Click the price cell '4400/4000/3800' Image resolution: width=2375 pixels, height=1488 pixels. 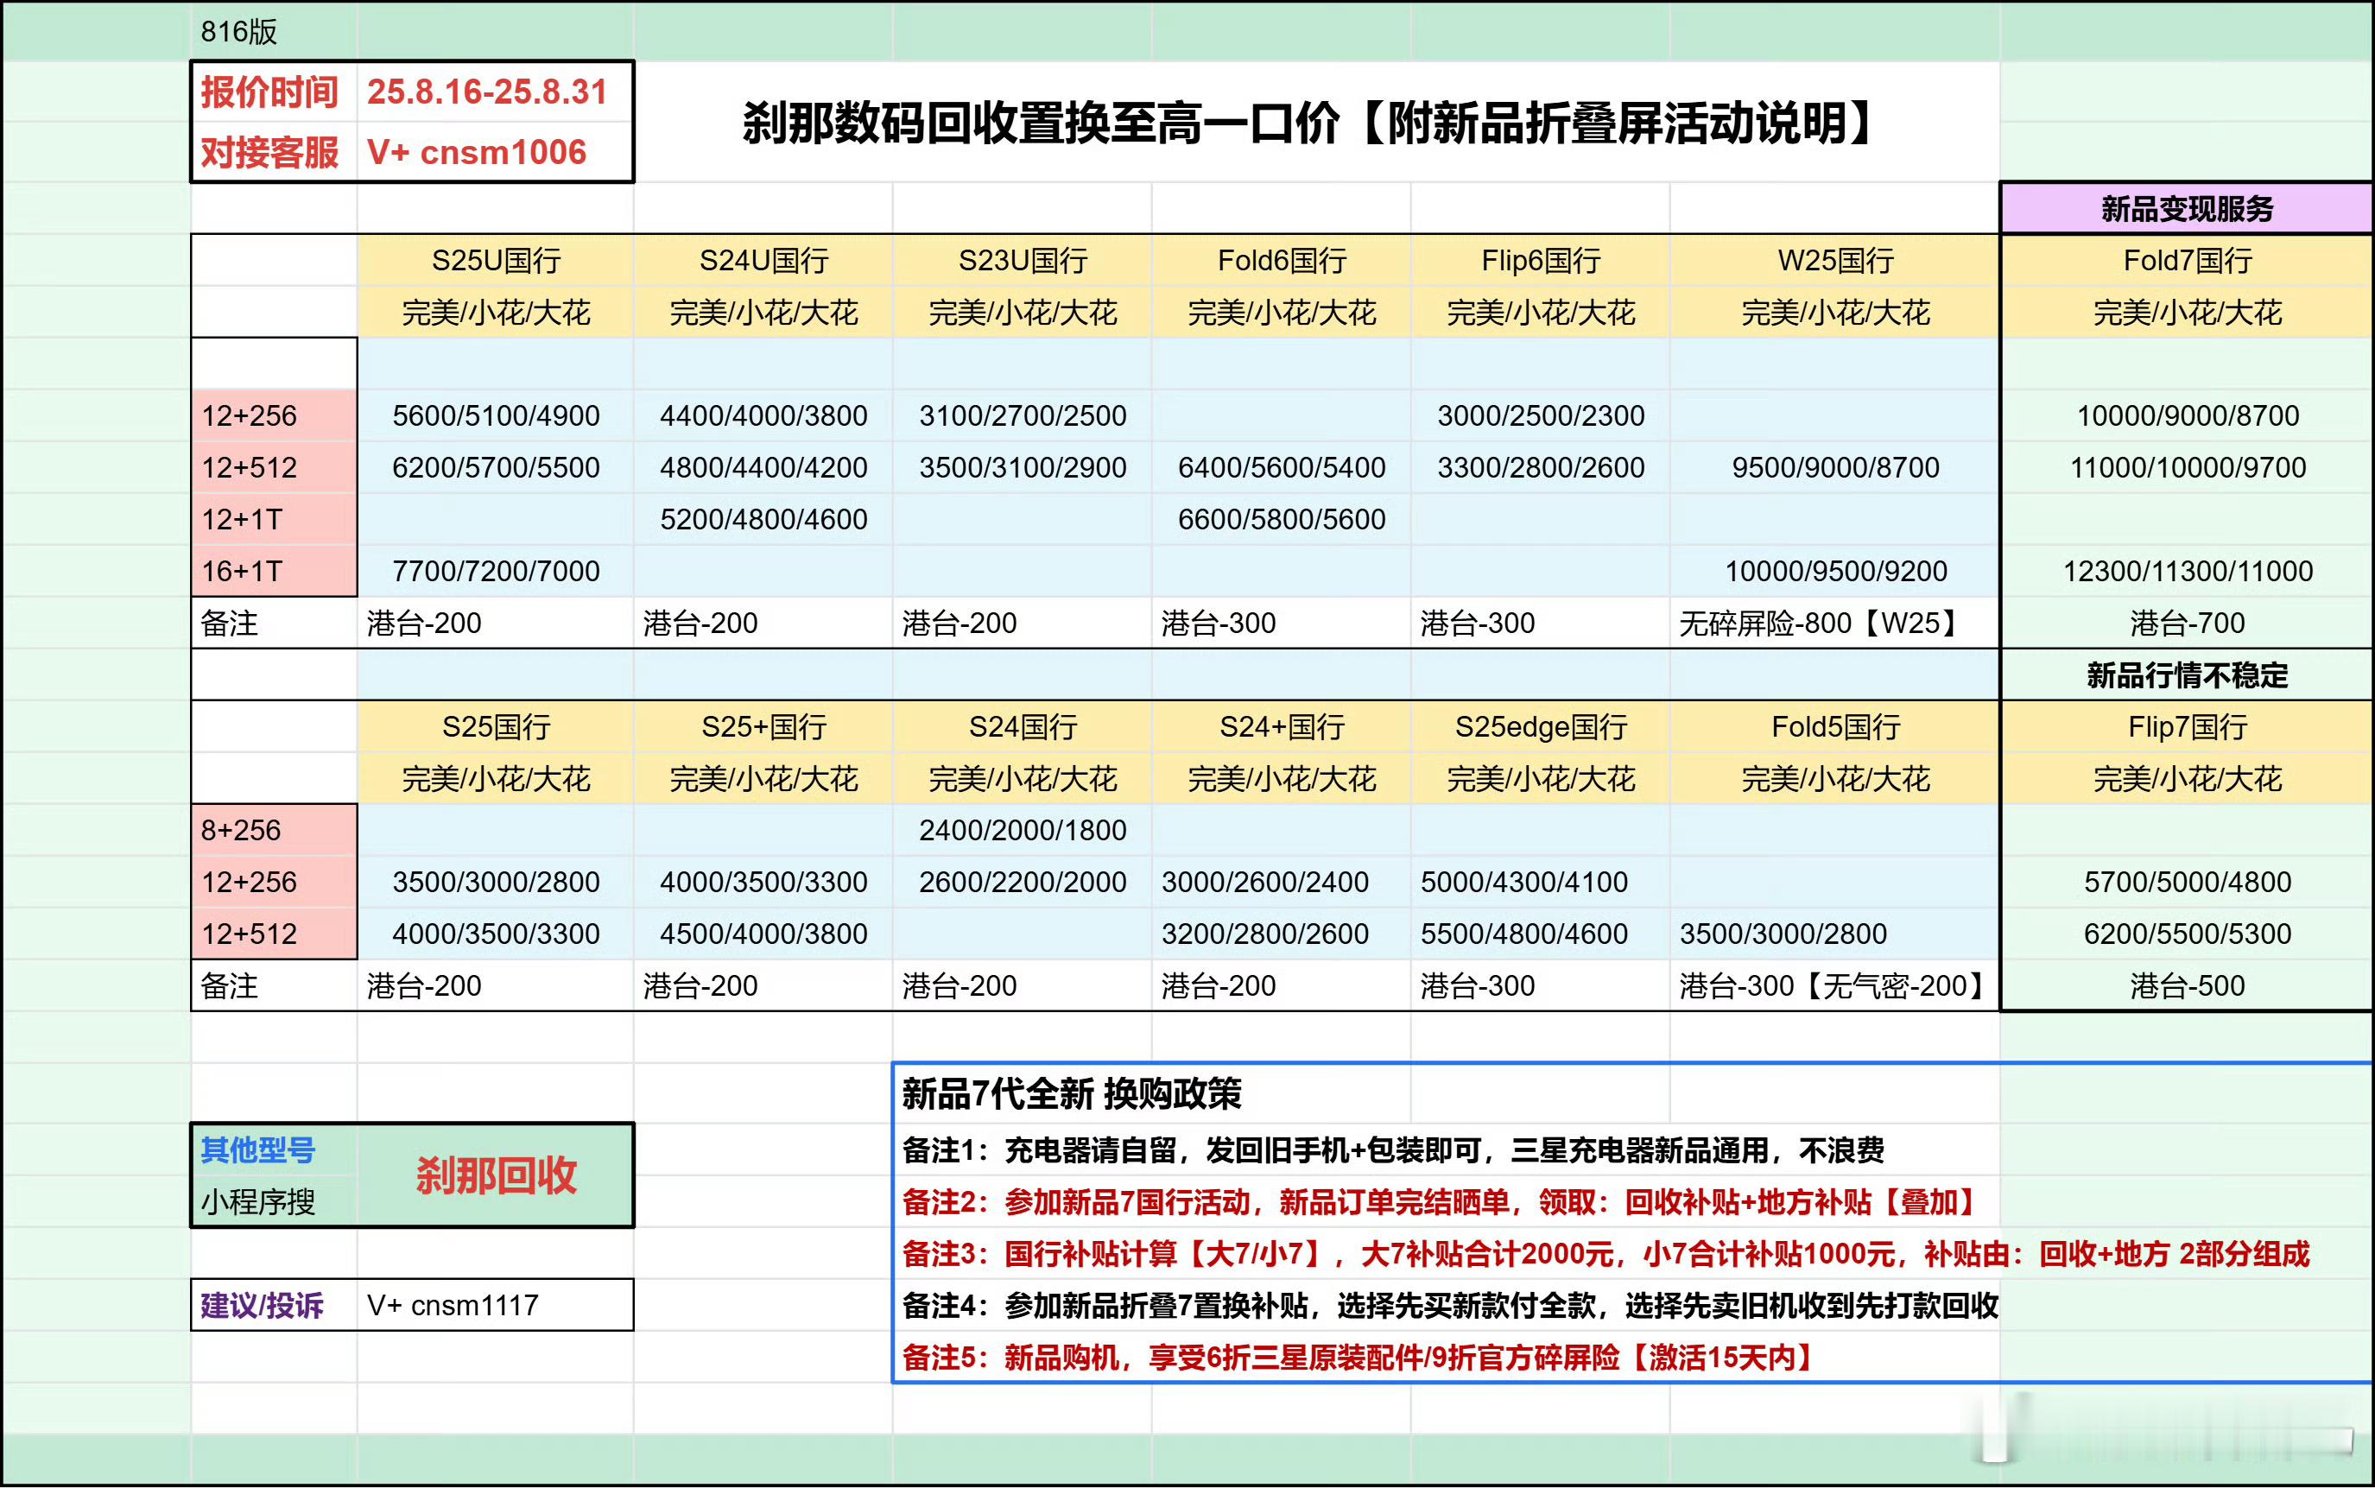763,415
